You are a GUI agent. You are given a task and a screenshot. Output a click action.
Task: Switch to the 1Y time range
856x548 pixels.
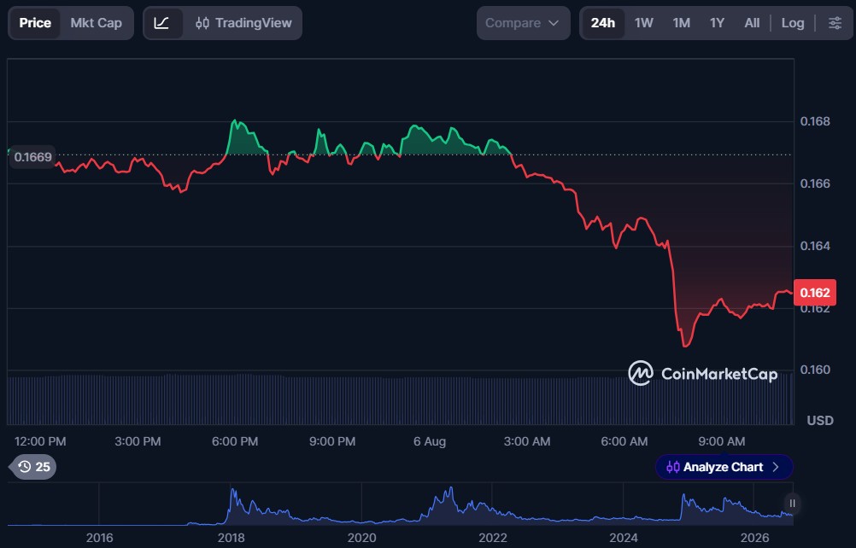tap(717, 23)
